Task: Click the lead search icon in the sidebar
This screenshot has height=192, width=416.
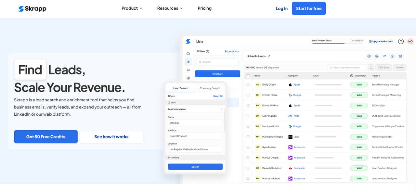Action: pos(188,70)
